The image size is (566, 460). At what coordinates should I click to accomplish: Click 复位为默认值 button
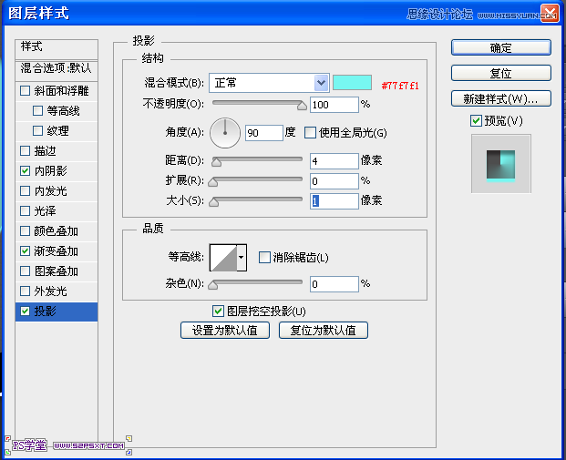[x=324, y=330]
